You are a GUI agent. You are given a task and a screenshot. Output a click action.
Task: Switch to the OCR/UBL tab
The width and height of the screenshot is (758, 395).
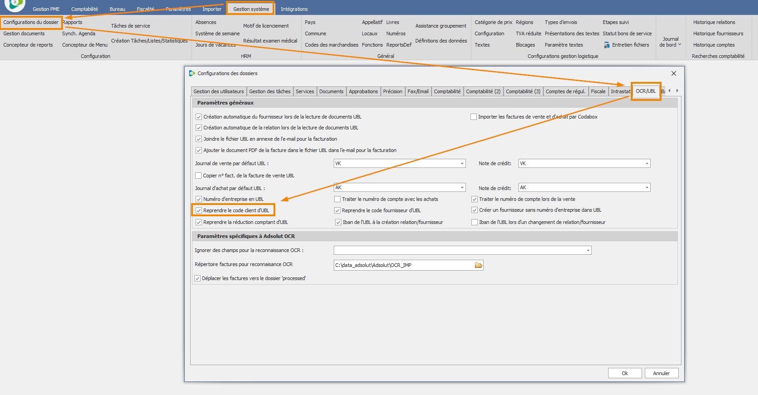[x=646, y=91]
